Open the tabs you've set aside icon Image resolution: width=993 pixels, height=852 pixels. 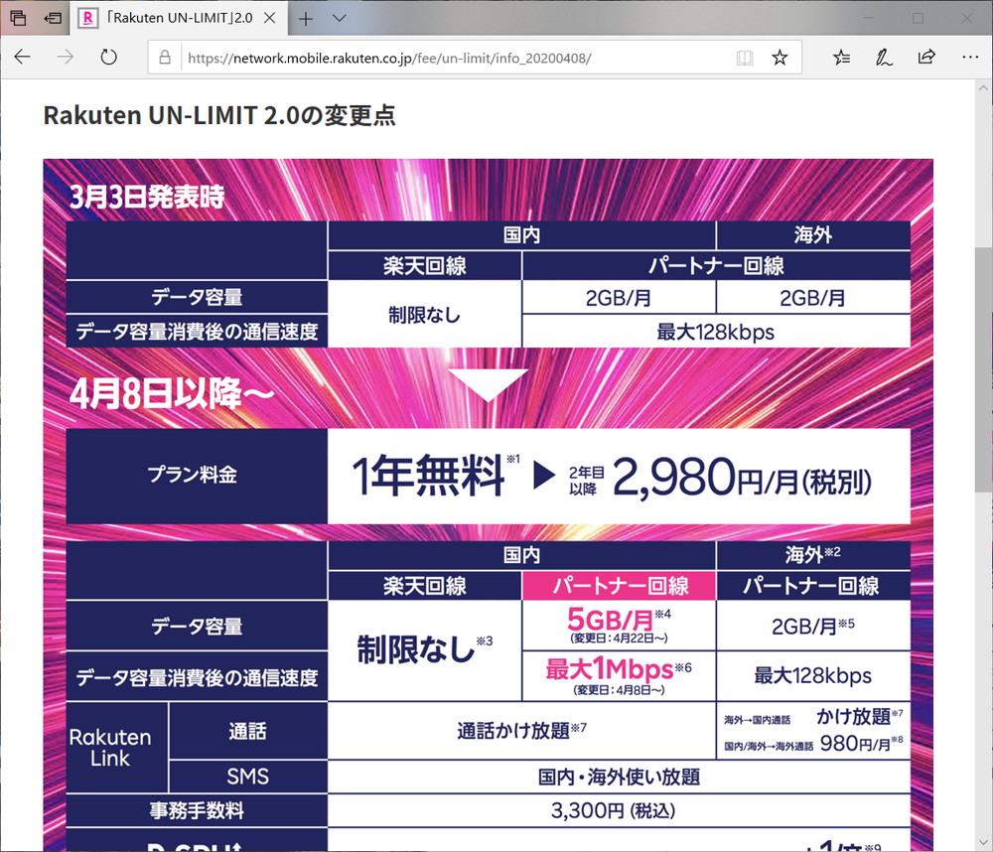(18, 18)
